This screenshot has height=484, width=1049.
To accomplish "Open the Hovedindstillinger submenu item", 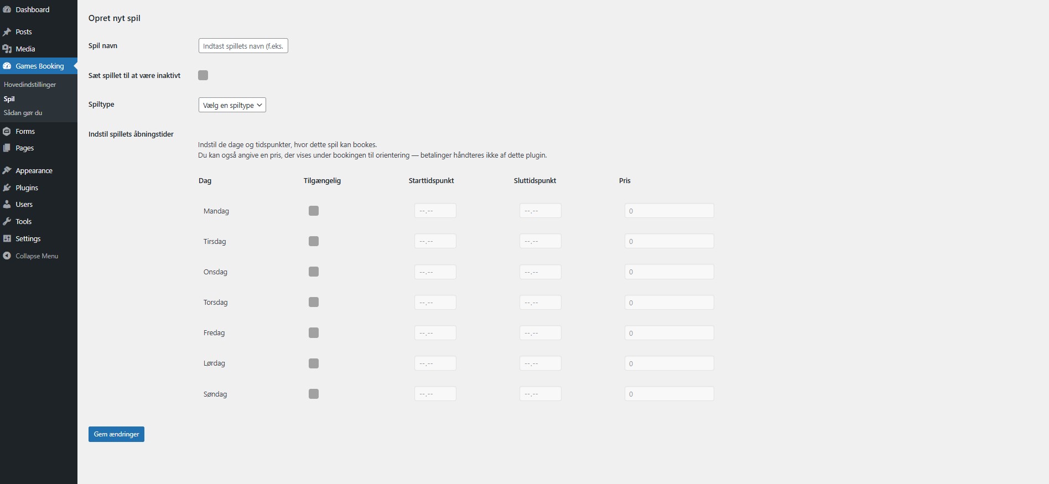I will point(30,85).
